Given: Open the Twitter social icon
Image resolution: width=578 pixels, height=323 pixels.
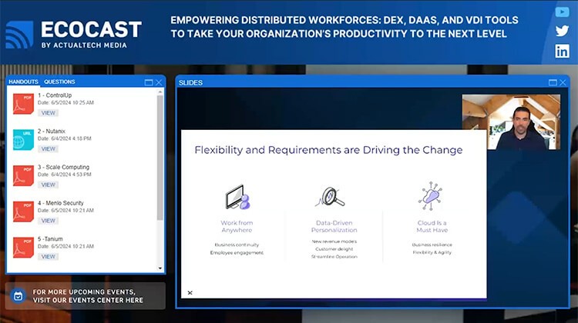Looking at the screenshot, I should 562,32.
